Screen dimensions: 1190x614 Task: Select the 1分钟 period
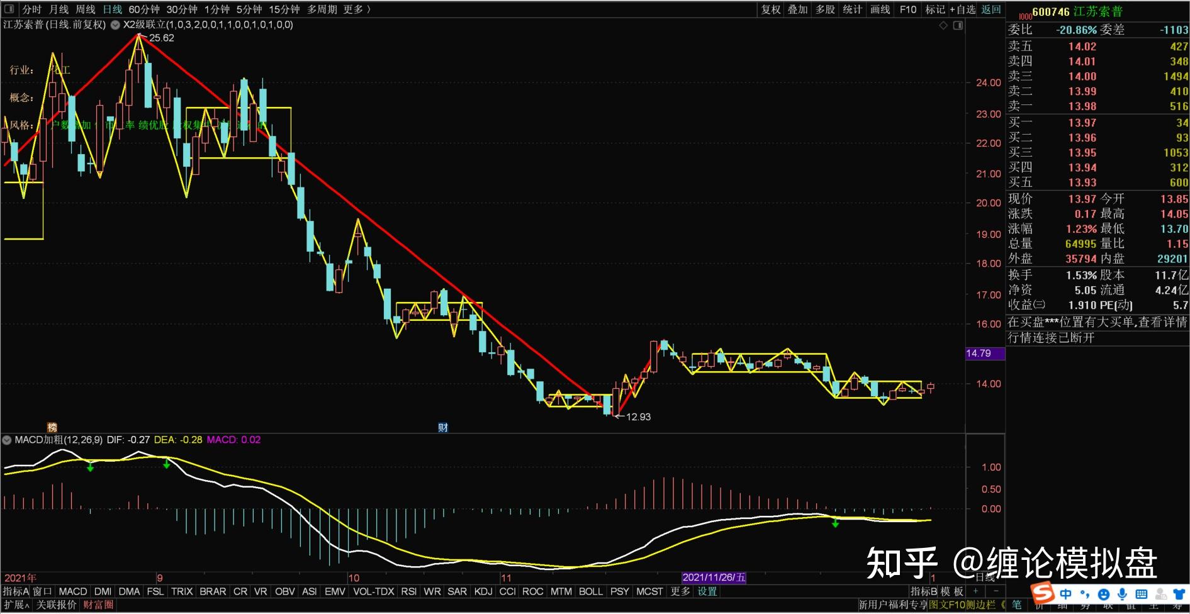[x=217, y=9]
